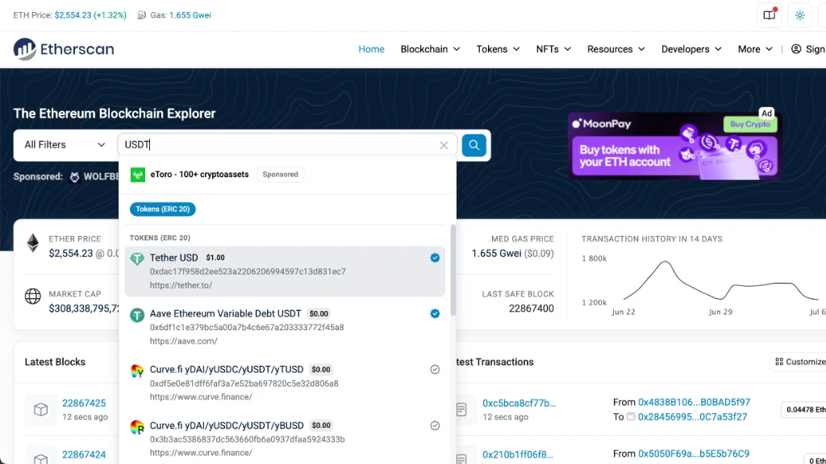The width and height of the screenshot is (826, 464).
Task: Open block 22867424 link
Action: (84, 454)
